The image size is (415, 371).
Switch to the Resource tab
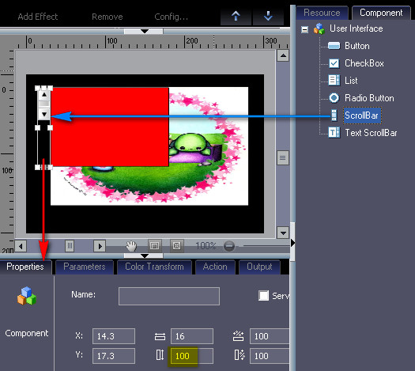coord(322,13)
